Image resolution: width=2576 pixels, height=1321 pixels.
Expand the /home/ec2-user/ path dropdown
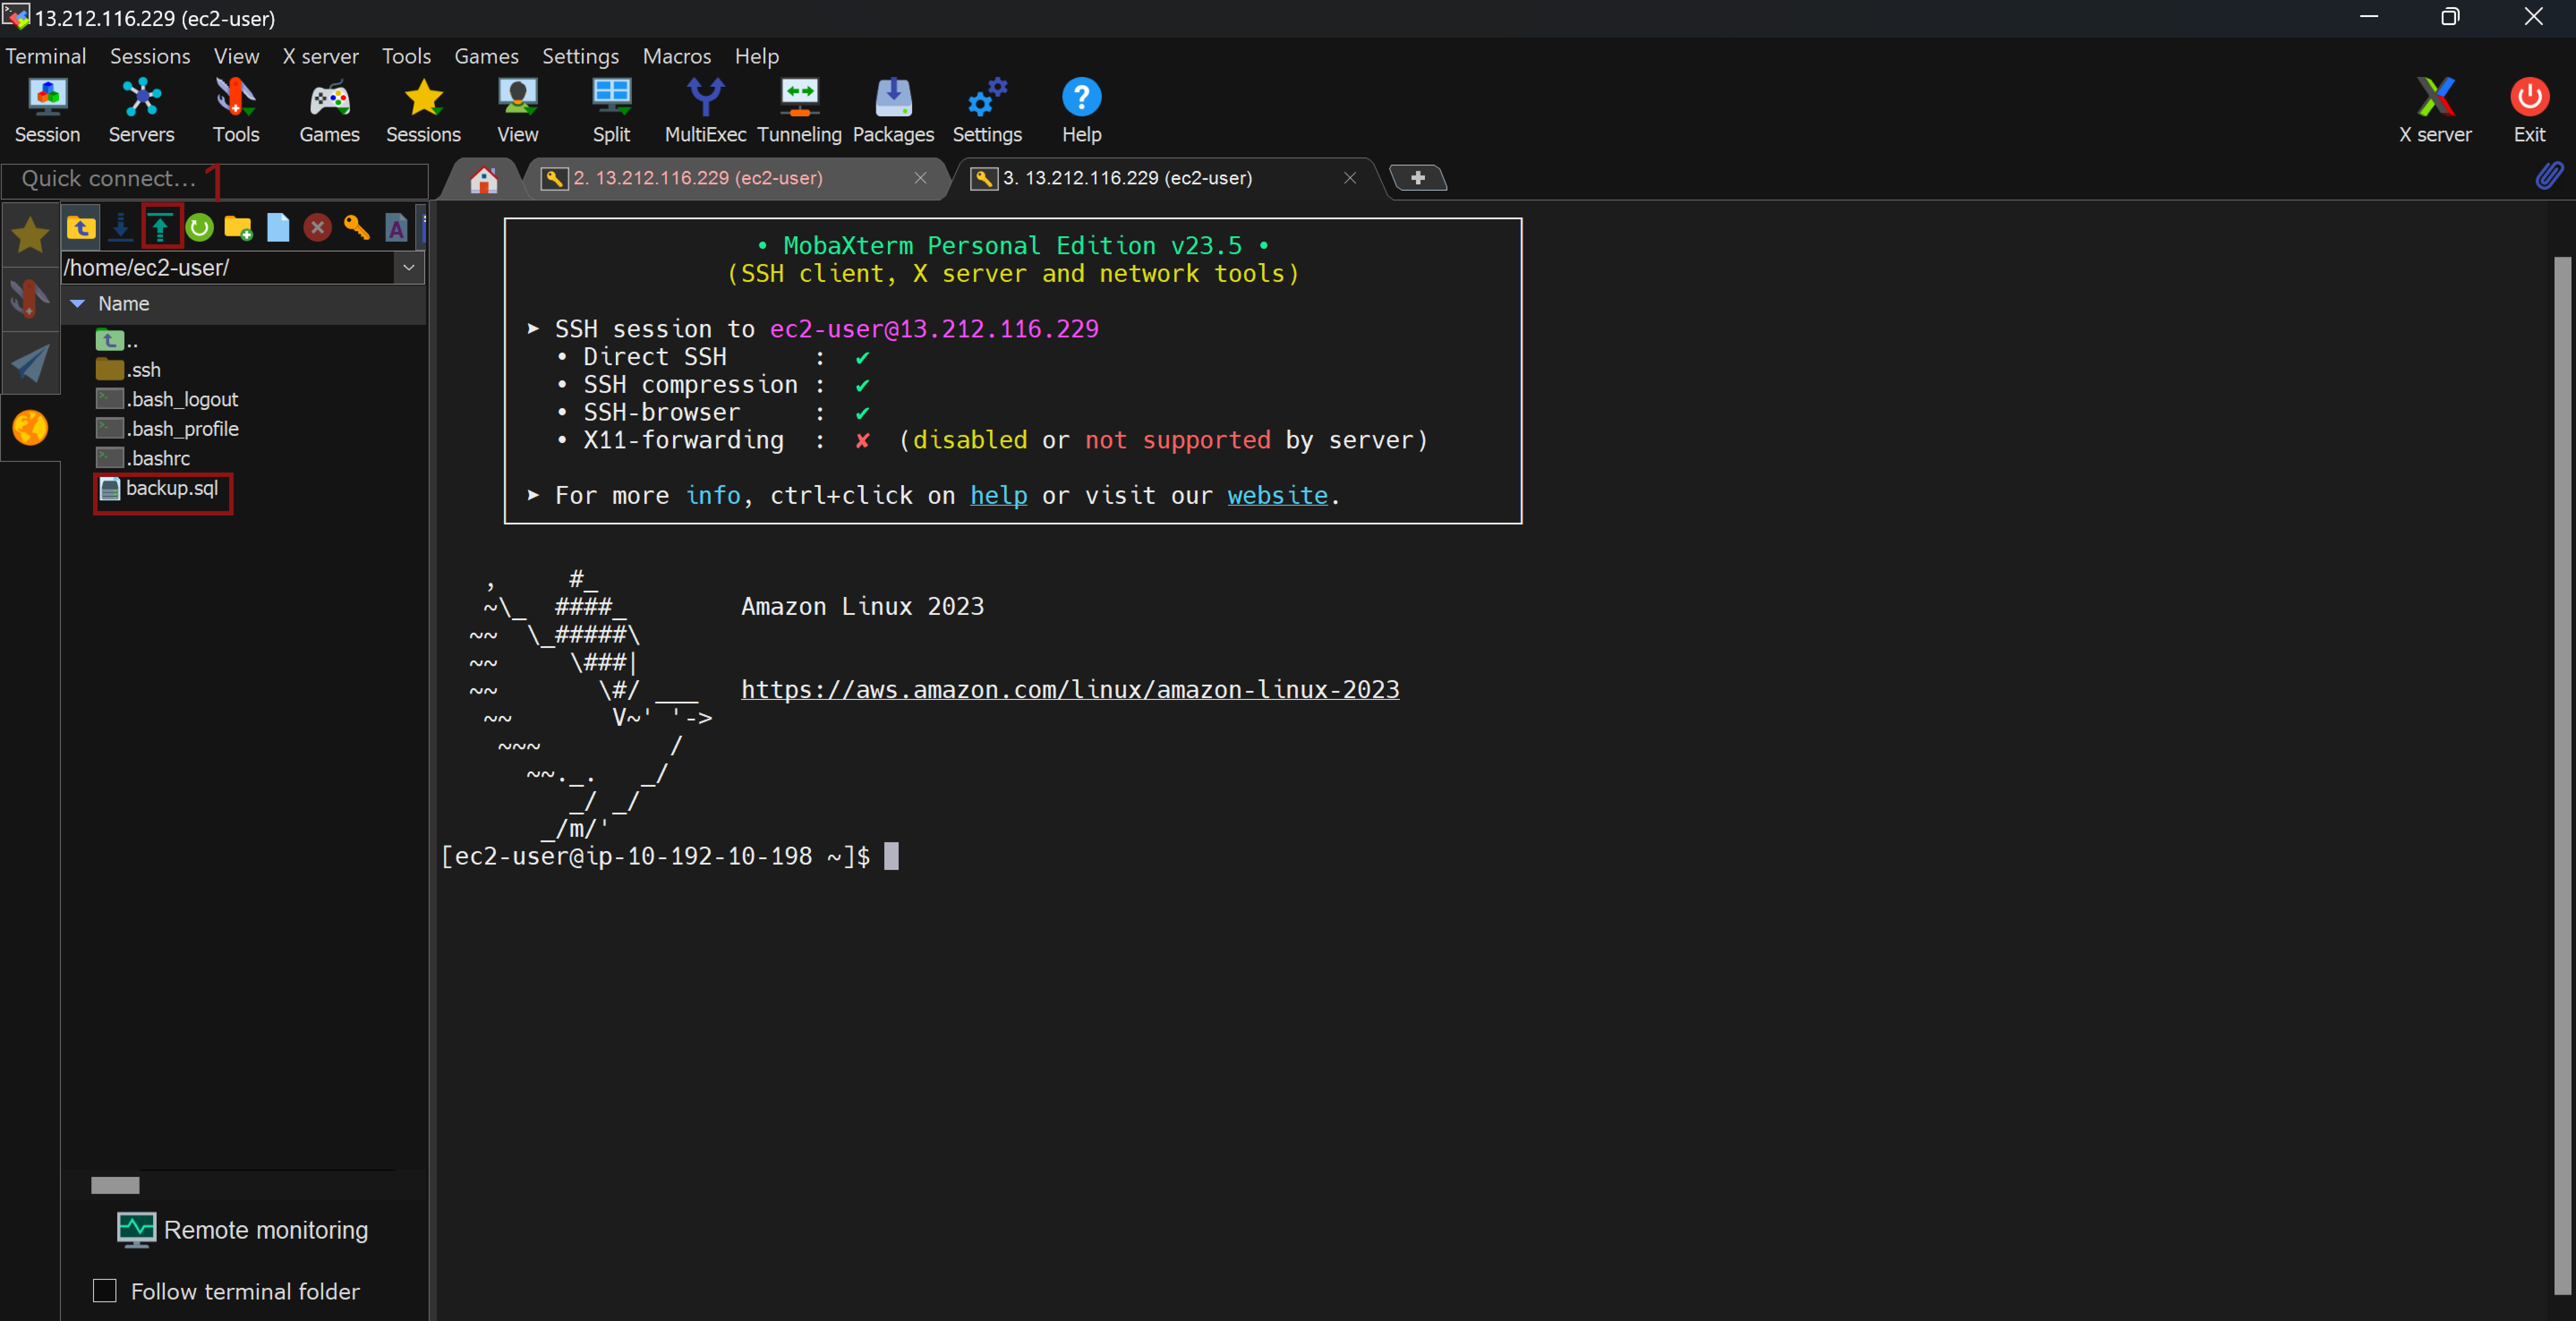pos(408,267)
